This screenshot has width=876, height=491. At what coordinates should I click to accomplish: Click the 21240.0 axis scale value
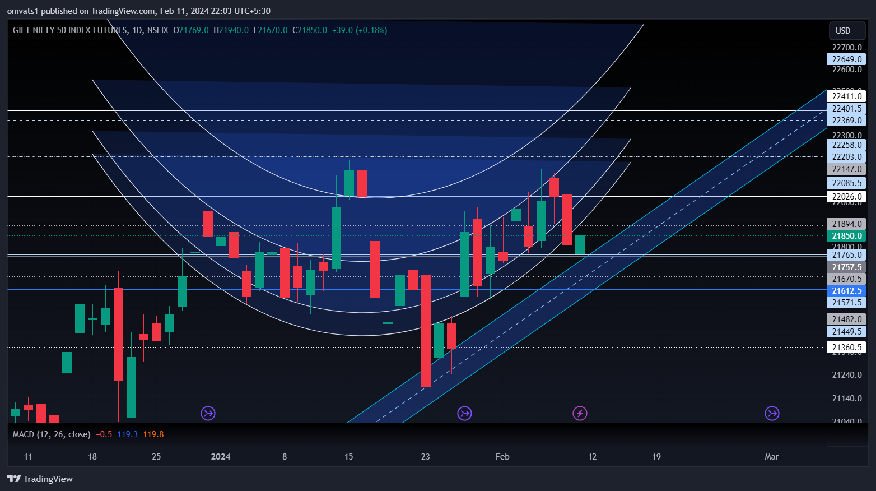point(847,375)
